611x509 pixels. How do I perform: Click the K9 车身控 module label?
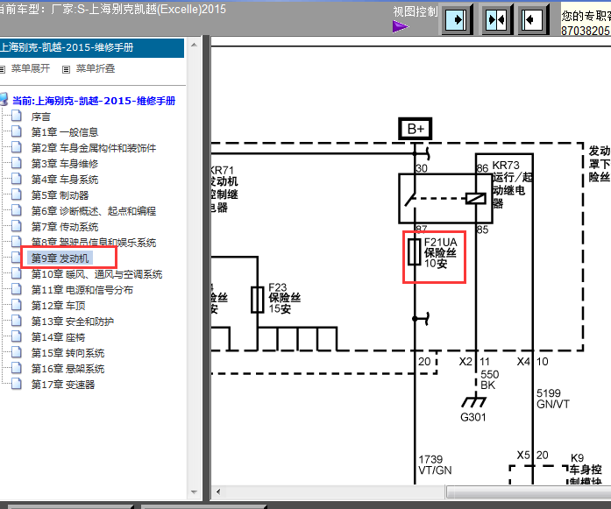pos(586,470)
